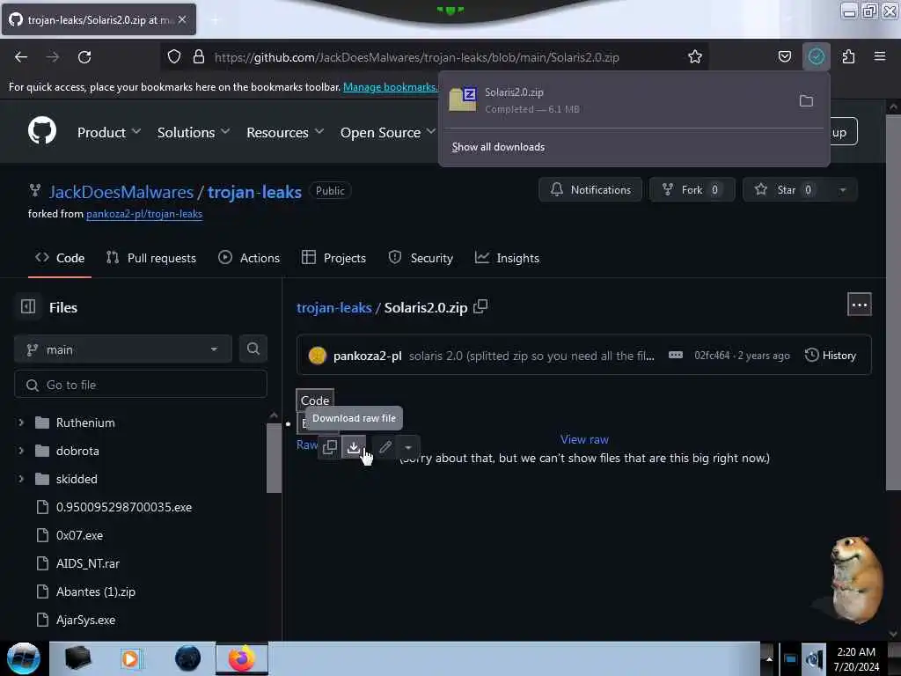Open the Windows Start orb
The image size is (901, 676).
tap(24, 658)
